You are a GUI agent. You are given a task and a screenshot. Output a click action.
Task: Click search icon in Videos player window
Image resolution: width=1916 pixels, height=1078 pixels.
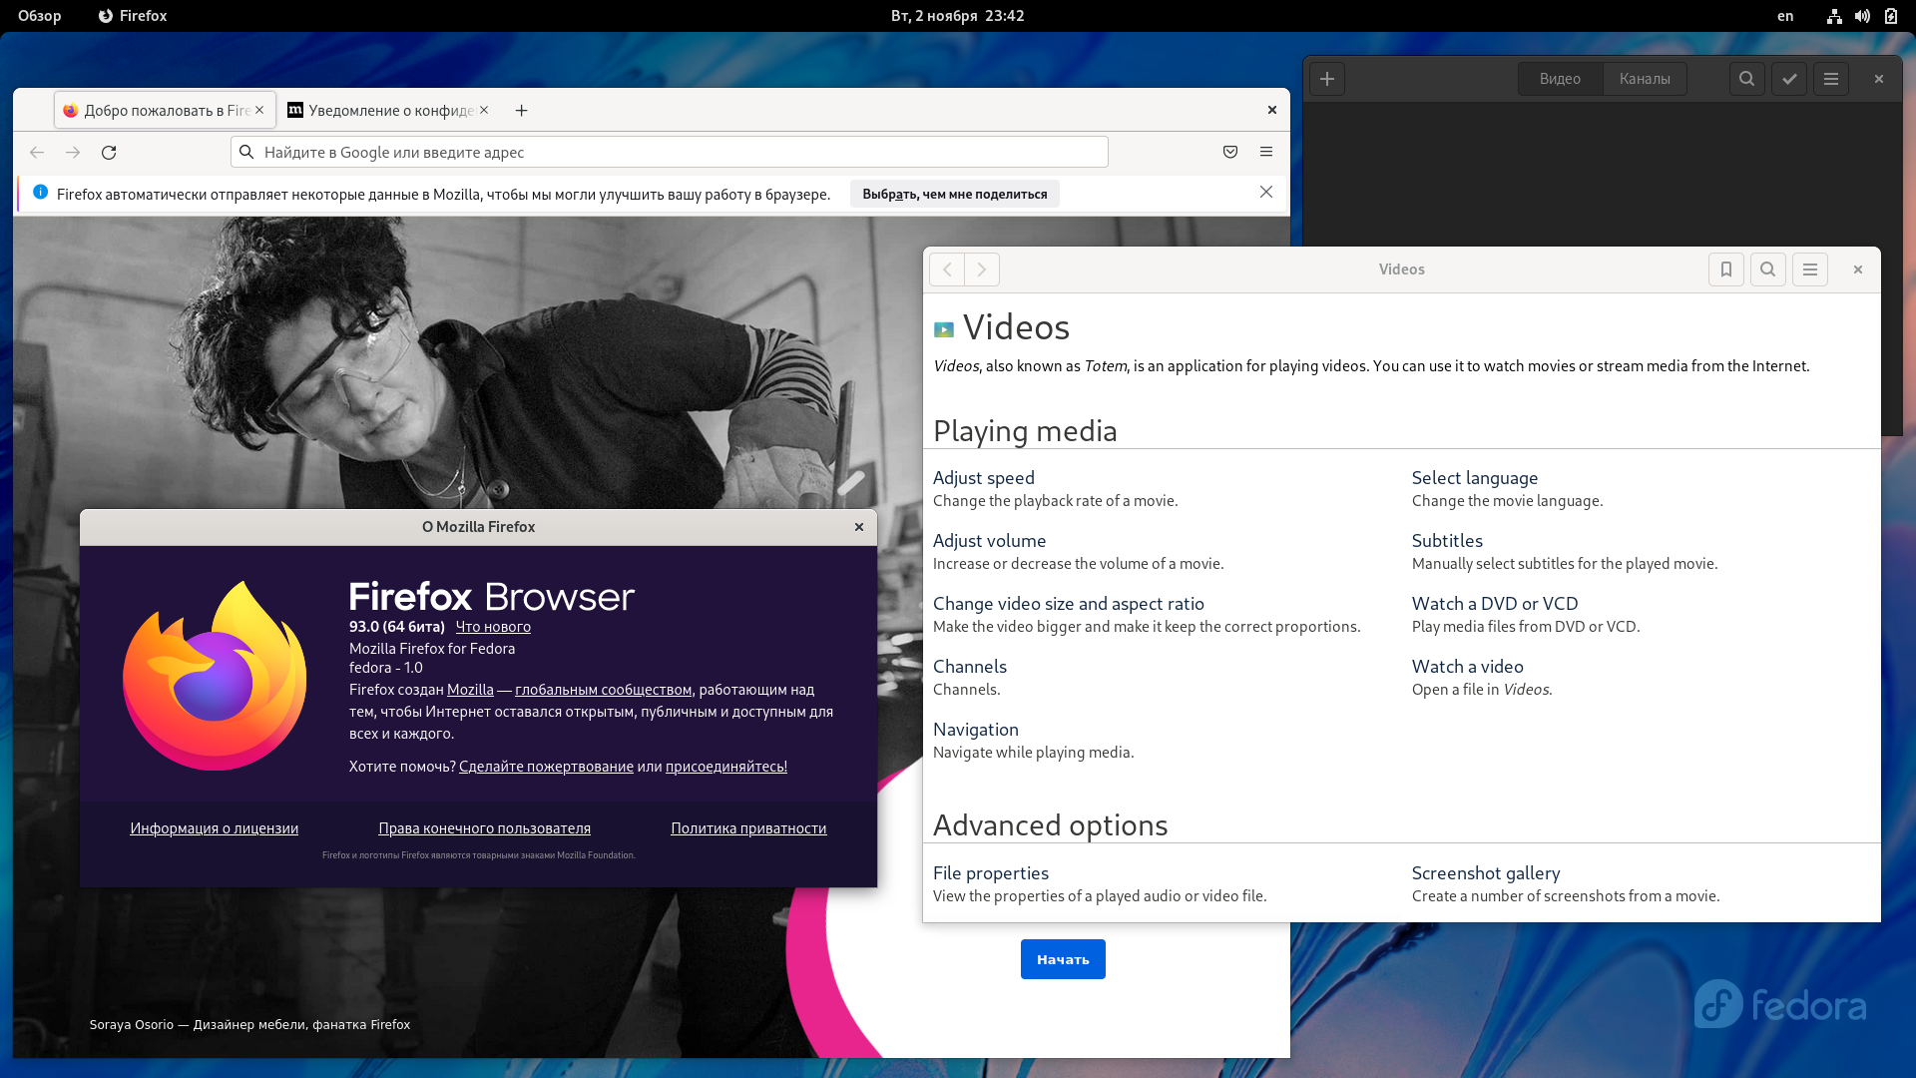point(1746,79)
